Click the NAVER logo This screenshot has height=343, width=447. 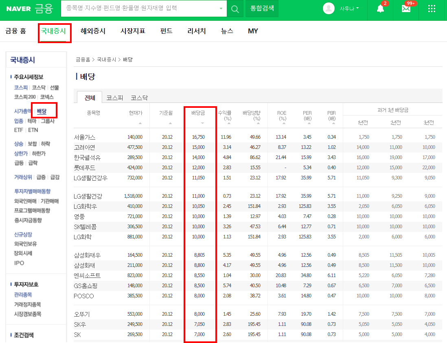(x=18, y=9)
